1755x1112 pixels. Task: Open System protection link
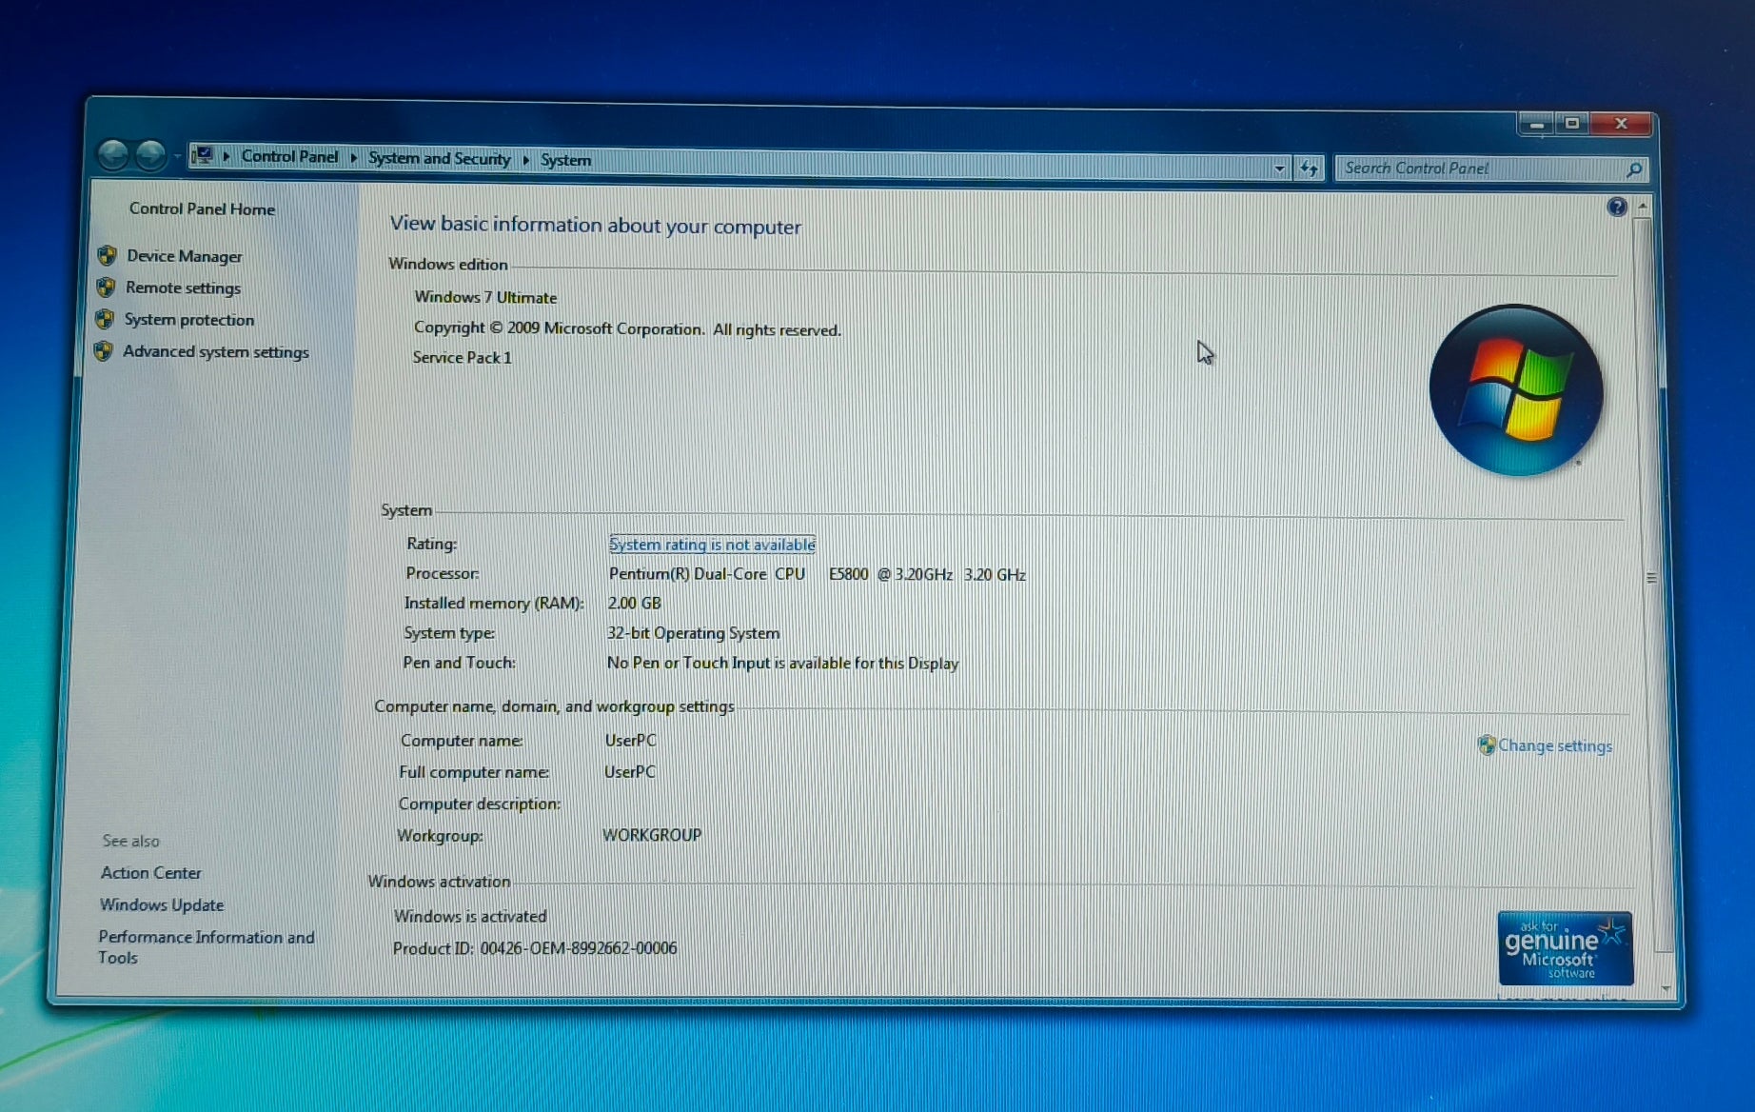coord(189,320)
